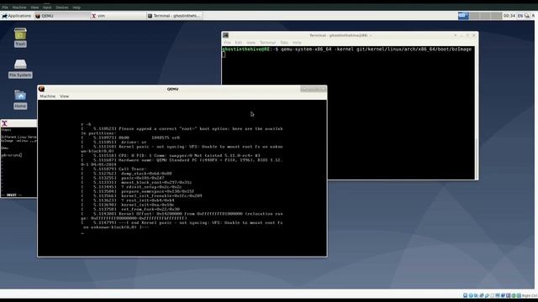Click the VirtualBox recording status icon
Screen dimensions: 538x302
pyautogui.click(x=503, y=295)
